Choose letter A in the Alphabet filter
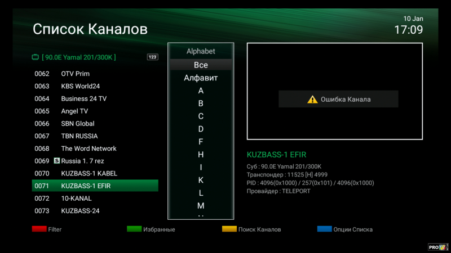This screenshot has height=253, width=451. coord(201,91)
